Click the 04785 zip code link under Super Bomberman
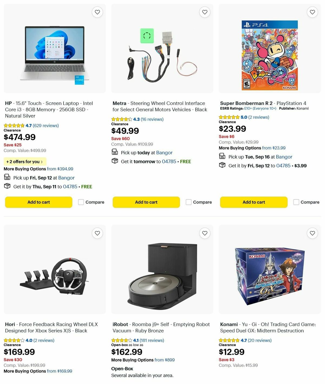325x384 pixels. tap(283, 165)
